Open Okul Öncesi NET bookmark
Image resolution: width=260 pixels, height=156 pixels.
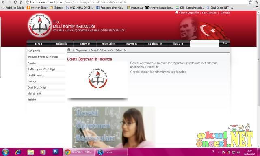point(220,8)
